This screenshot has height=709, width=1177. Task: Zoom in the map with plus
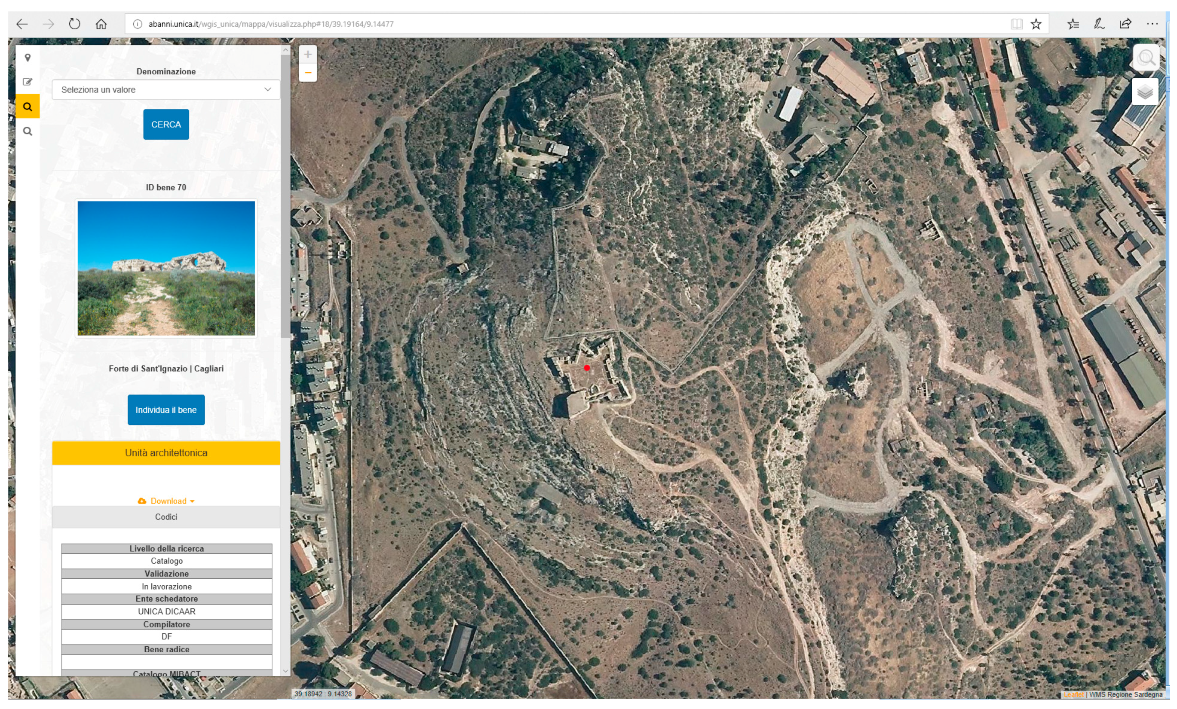coord(308,55)
